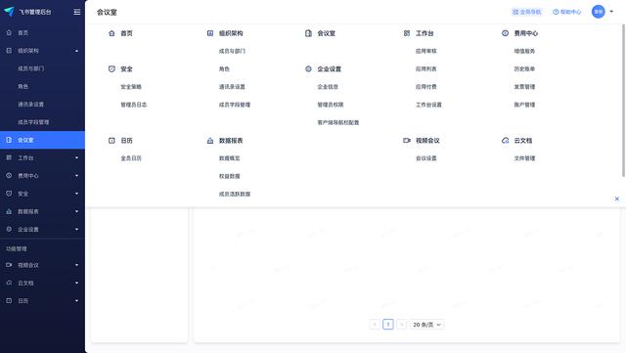The width and height of the screenshot is (626, 353).
Task: Open 应用审核 in the navigation panel
Action: [426, 51]
